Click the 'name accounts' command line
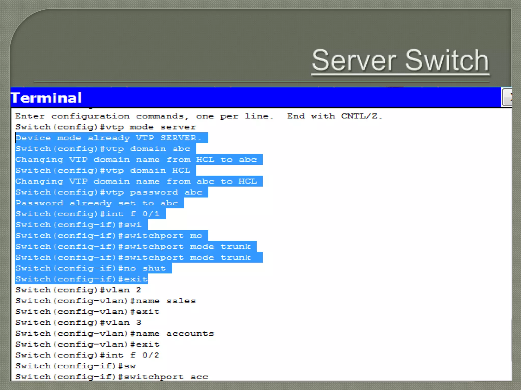Viewport: 521px width, 390px height. (114, 333)
